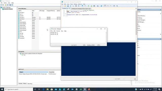Click Back arrow in Hyper-V Manager toolbar

[1, 5]
